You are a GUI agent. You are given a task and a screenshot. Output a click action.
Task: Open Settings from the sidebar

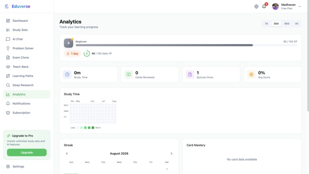27,166
